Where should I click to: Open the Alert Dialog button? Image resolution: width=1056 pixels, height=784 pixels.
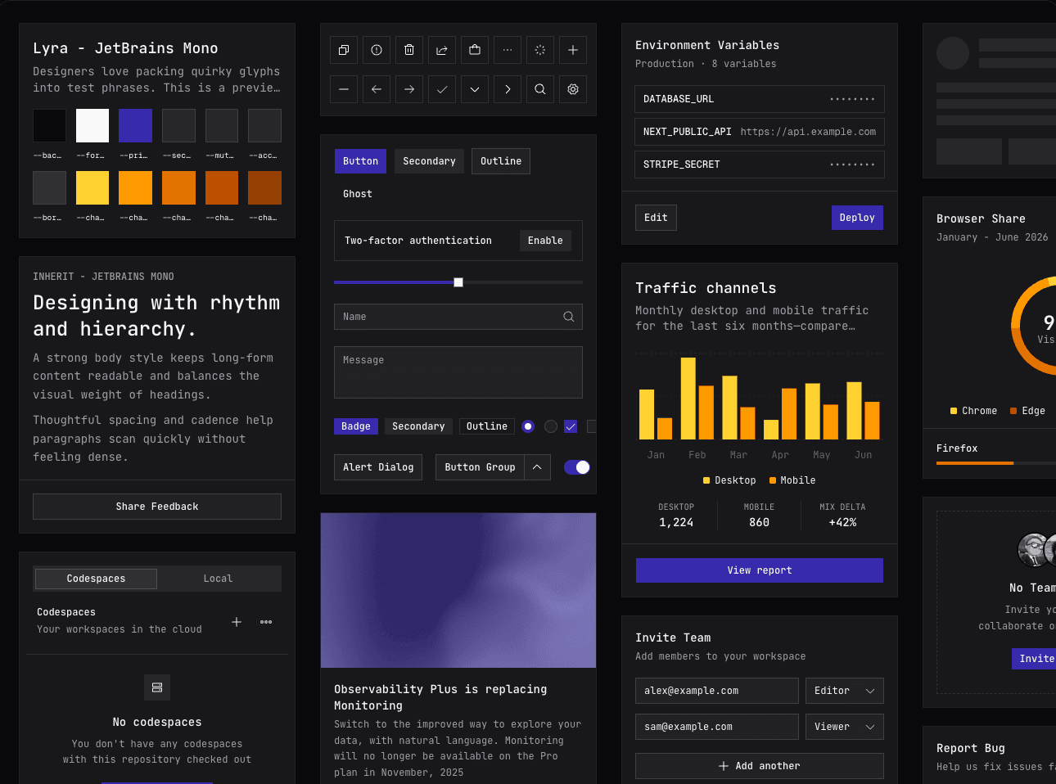[x=378, y=467]
